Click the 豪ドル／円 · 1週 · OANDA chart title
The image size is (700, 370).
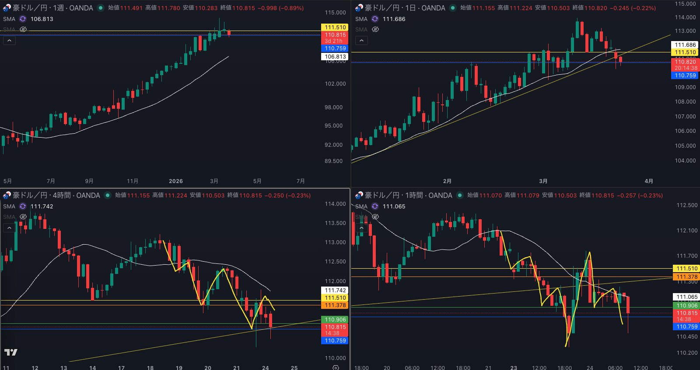[x=53, y=8]
